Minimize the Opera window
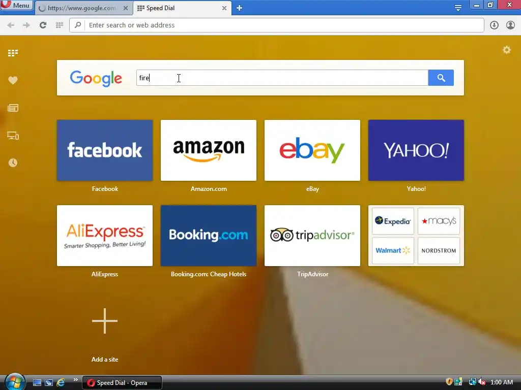This screenshot has height=390, width=521. (476, 5)
